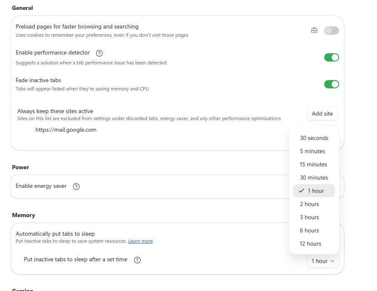Click the help icon next to Enable energy saver
377x291 pixels.
pyautogui.click(x=76, y=187)
